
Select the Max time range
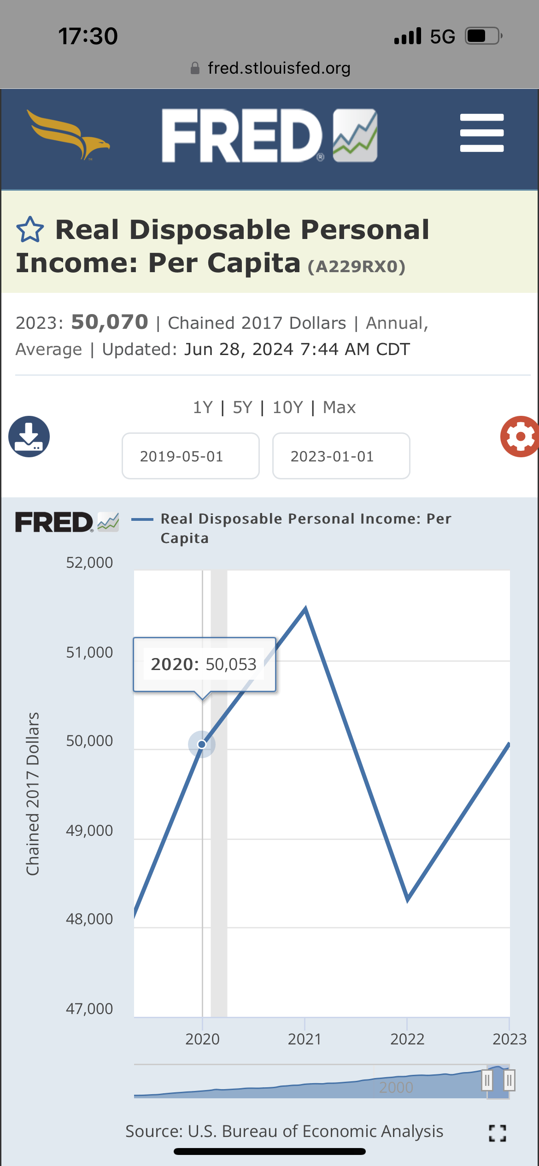[339, 408]
